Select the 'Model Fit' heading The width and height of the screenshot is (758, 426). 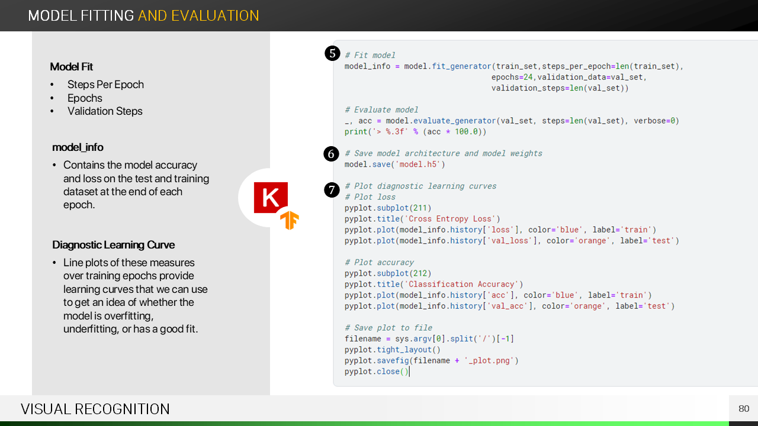pos(71,67)
